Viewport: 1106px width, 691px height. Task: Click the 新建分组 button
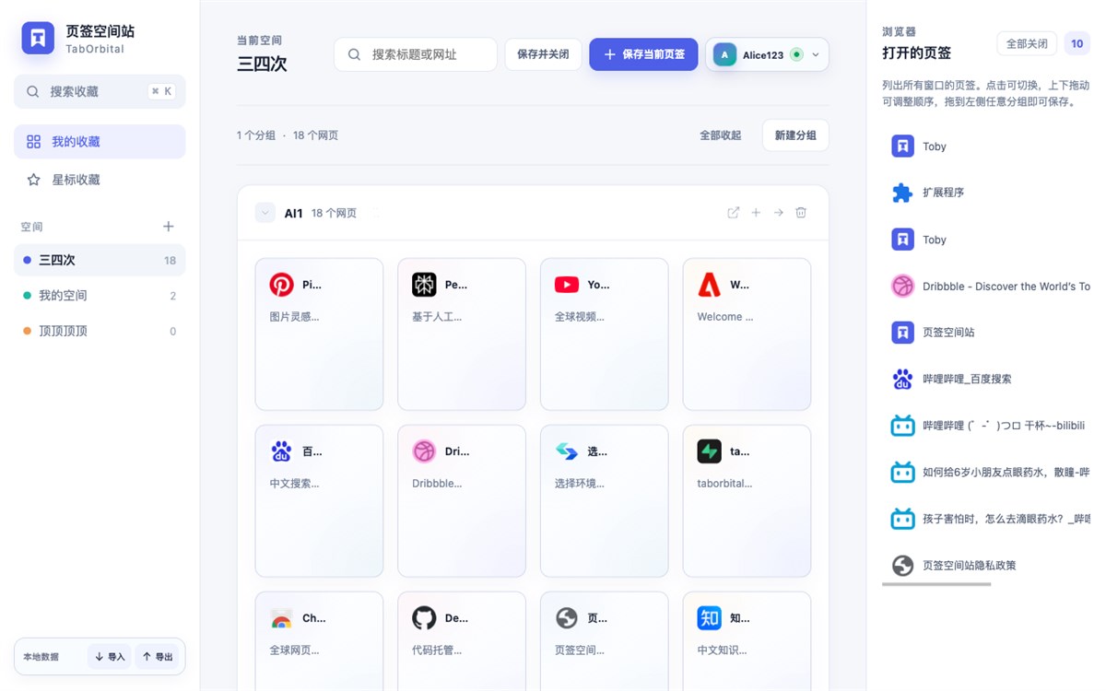pos(795,135)
